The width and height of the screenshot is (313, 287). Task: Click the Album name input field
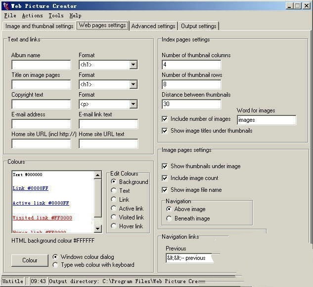pos(41,65)
